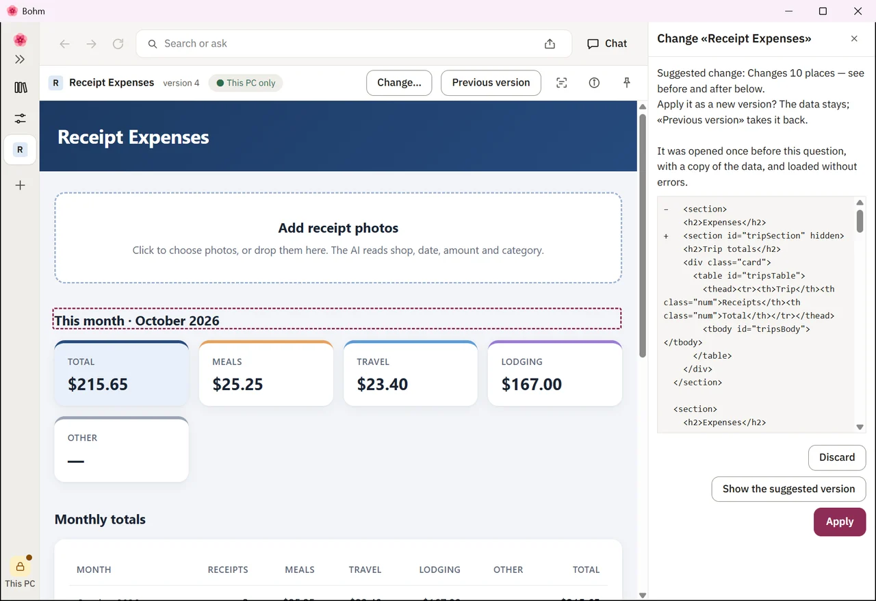Select the TOTAL $215.65 card
Viewport: 876px width, 601px height.
click(122, 373)
